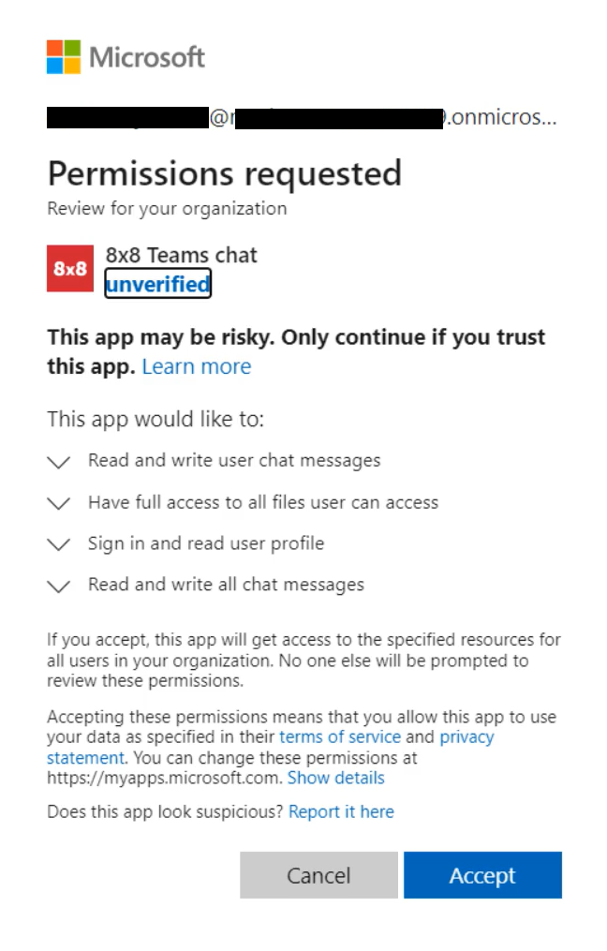Click the Permissions requested heading

coord(225,174)
